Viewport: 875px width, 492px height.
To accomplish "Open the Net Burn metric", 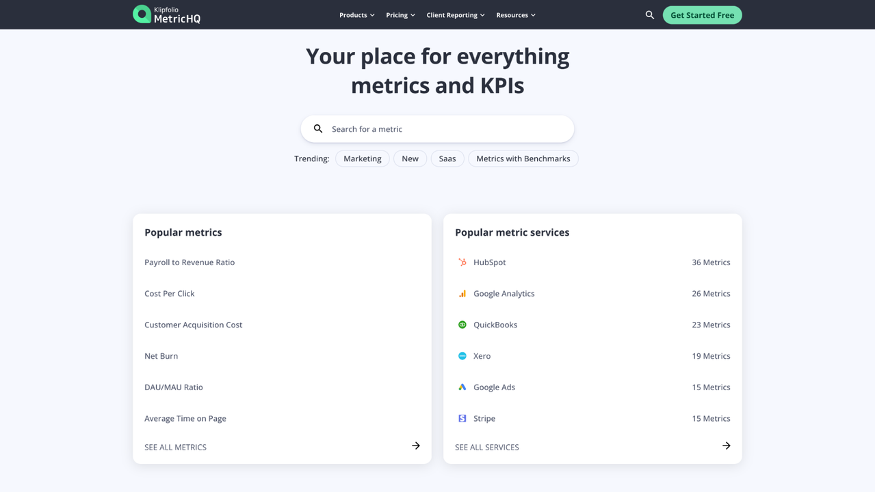I will click(x=161, y=356).
